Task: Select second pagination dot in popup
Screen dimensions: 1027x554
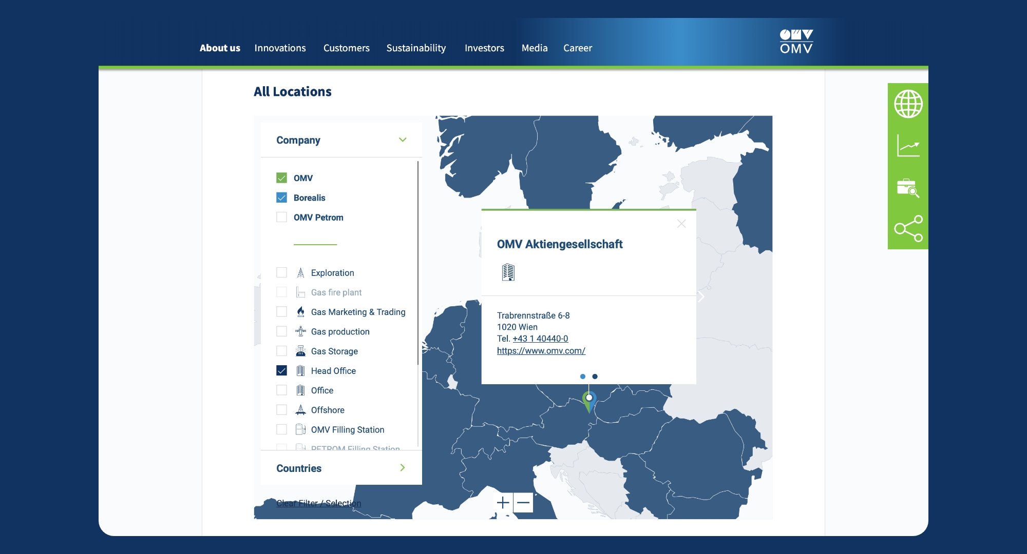Action: click(x=595, y=377)
